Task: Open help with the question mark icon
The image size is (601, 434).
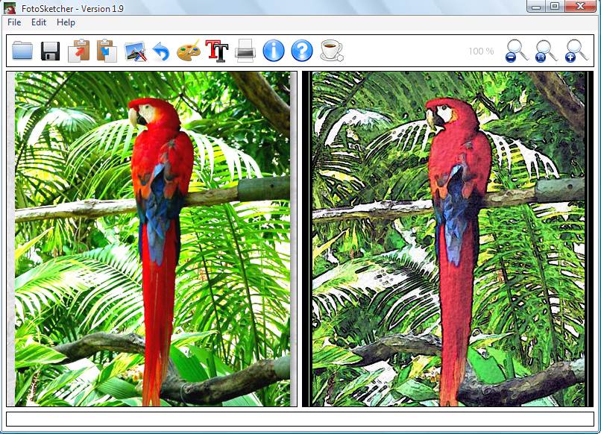Action: 302,50
